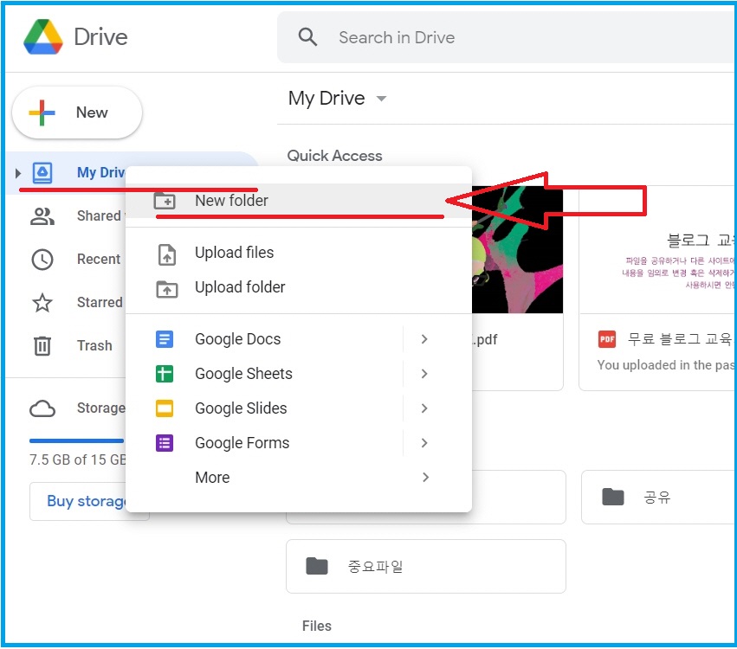The height and width of the screenshot is (649, 737).
Task: Open the 공유 folder
Action: [658, 497]
